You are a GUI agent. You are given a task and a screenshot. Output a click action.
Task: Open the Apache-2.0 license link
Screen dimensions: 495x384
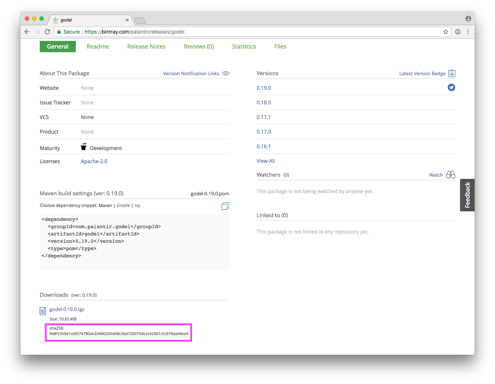click(94, 161)
